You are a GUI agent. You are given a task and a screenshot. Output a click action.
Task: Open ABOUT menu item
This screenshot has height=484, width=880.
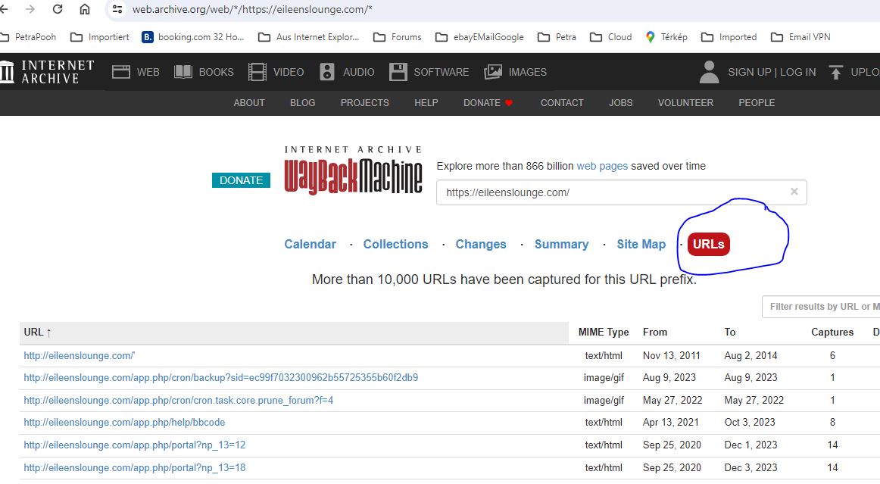[249, 103]
